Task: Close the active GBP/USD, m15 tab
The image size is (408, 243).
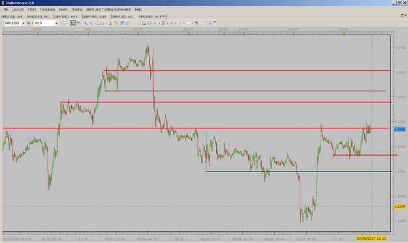Action: 163,16
